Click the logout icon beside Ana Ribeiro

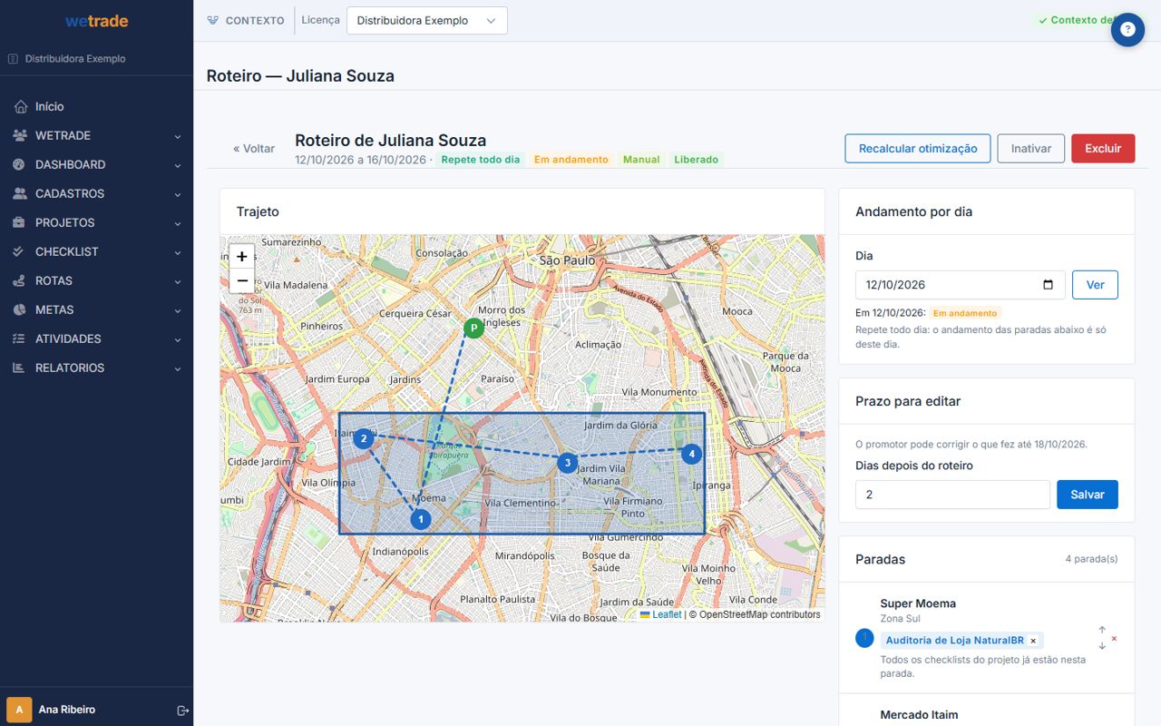[182, 710]
